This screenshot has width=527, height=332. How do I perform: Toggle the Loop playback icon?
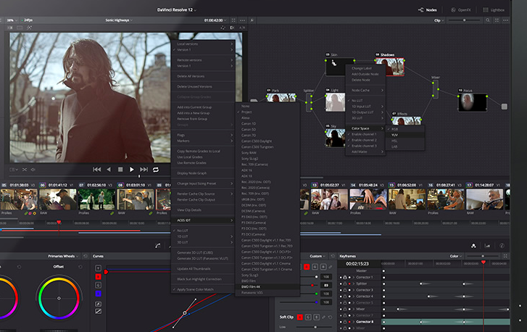(x=155, y=169)
